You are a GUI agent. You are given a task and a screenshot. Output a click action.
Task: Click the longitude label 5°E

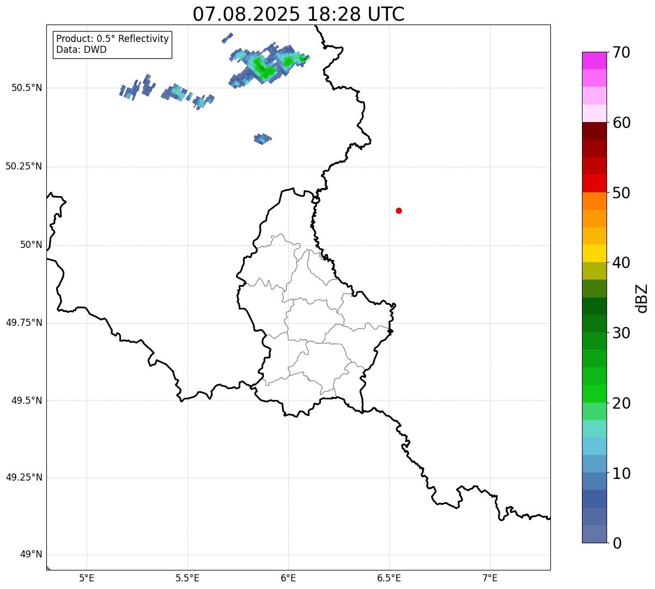tap(87, 578)
